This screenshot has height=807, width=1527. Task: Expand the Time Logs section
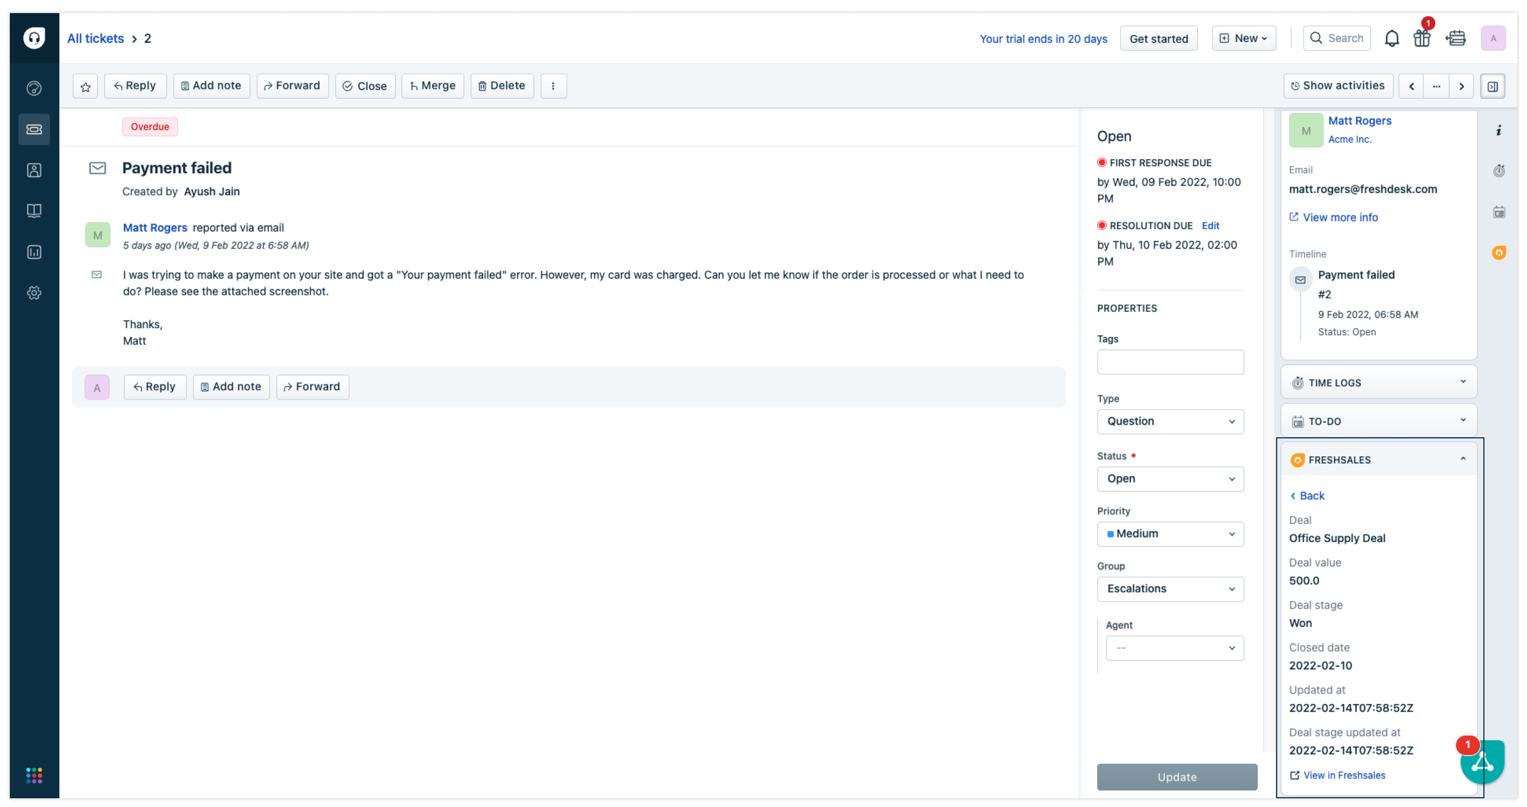tap(1463, 382)
